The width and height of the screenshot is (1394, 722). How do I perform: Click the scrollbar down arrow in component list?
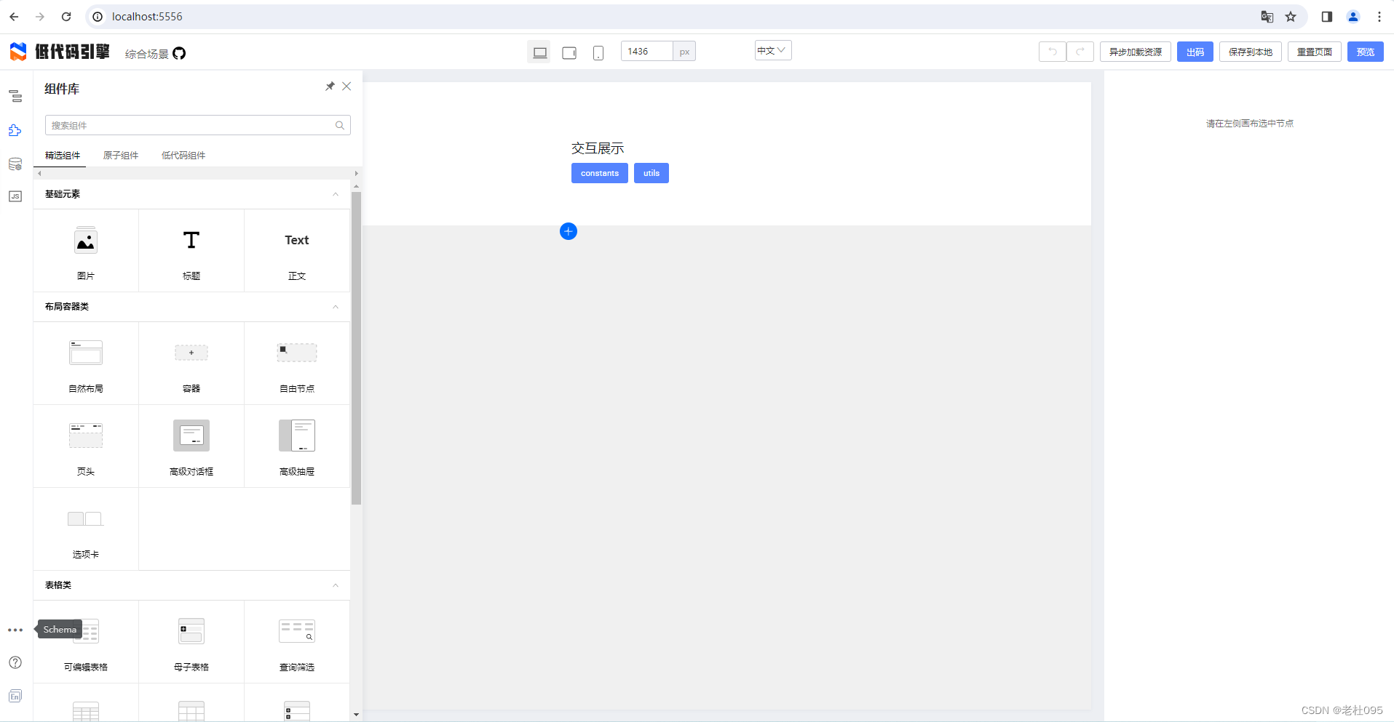tap(356, 715)
